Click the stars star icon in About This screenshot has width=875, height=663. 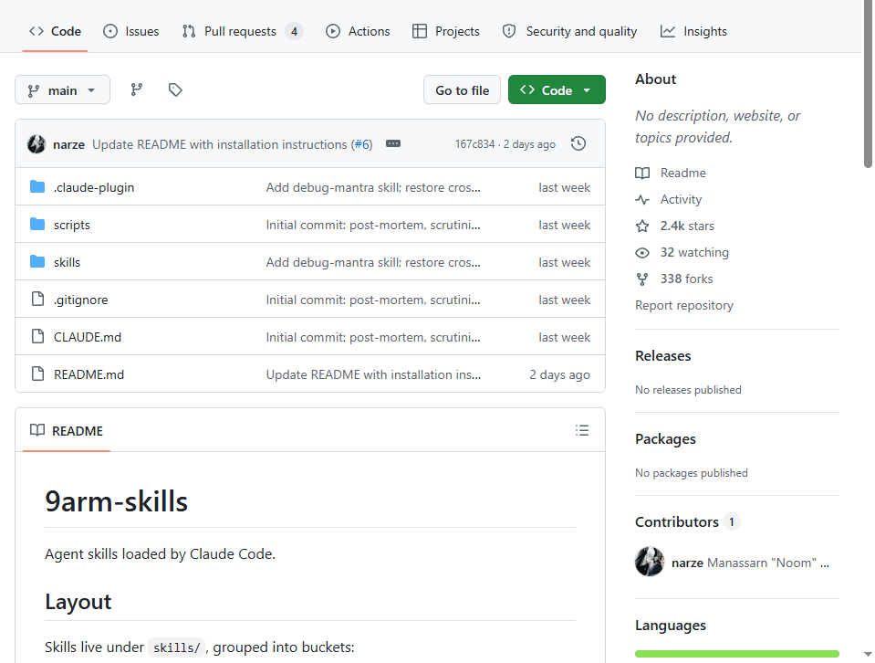[x=642, y=226]
